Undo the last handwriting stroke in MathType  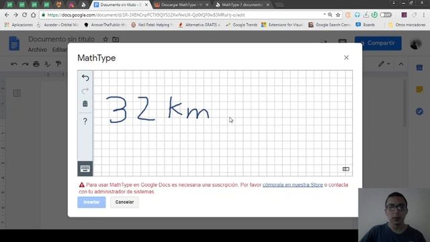point(85,78)
